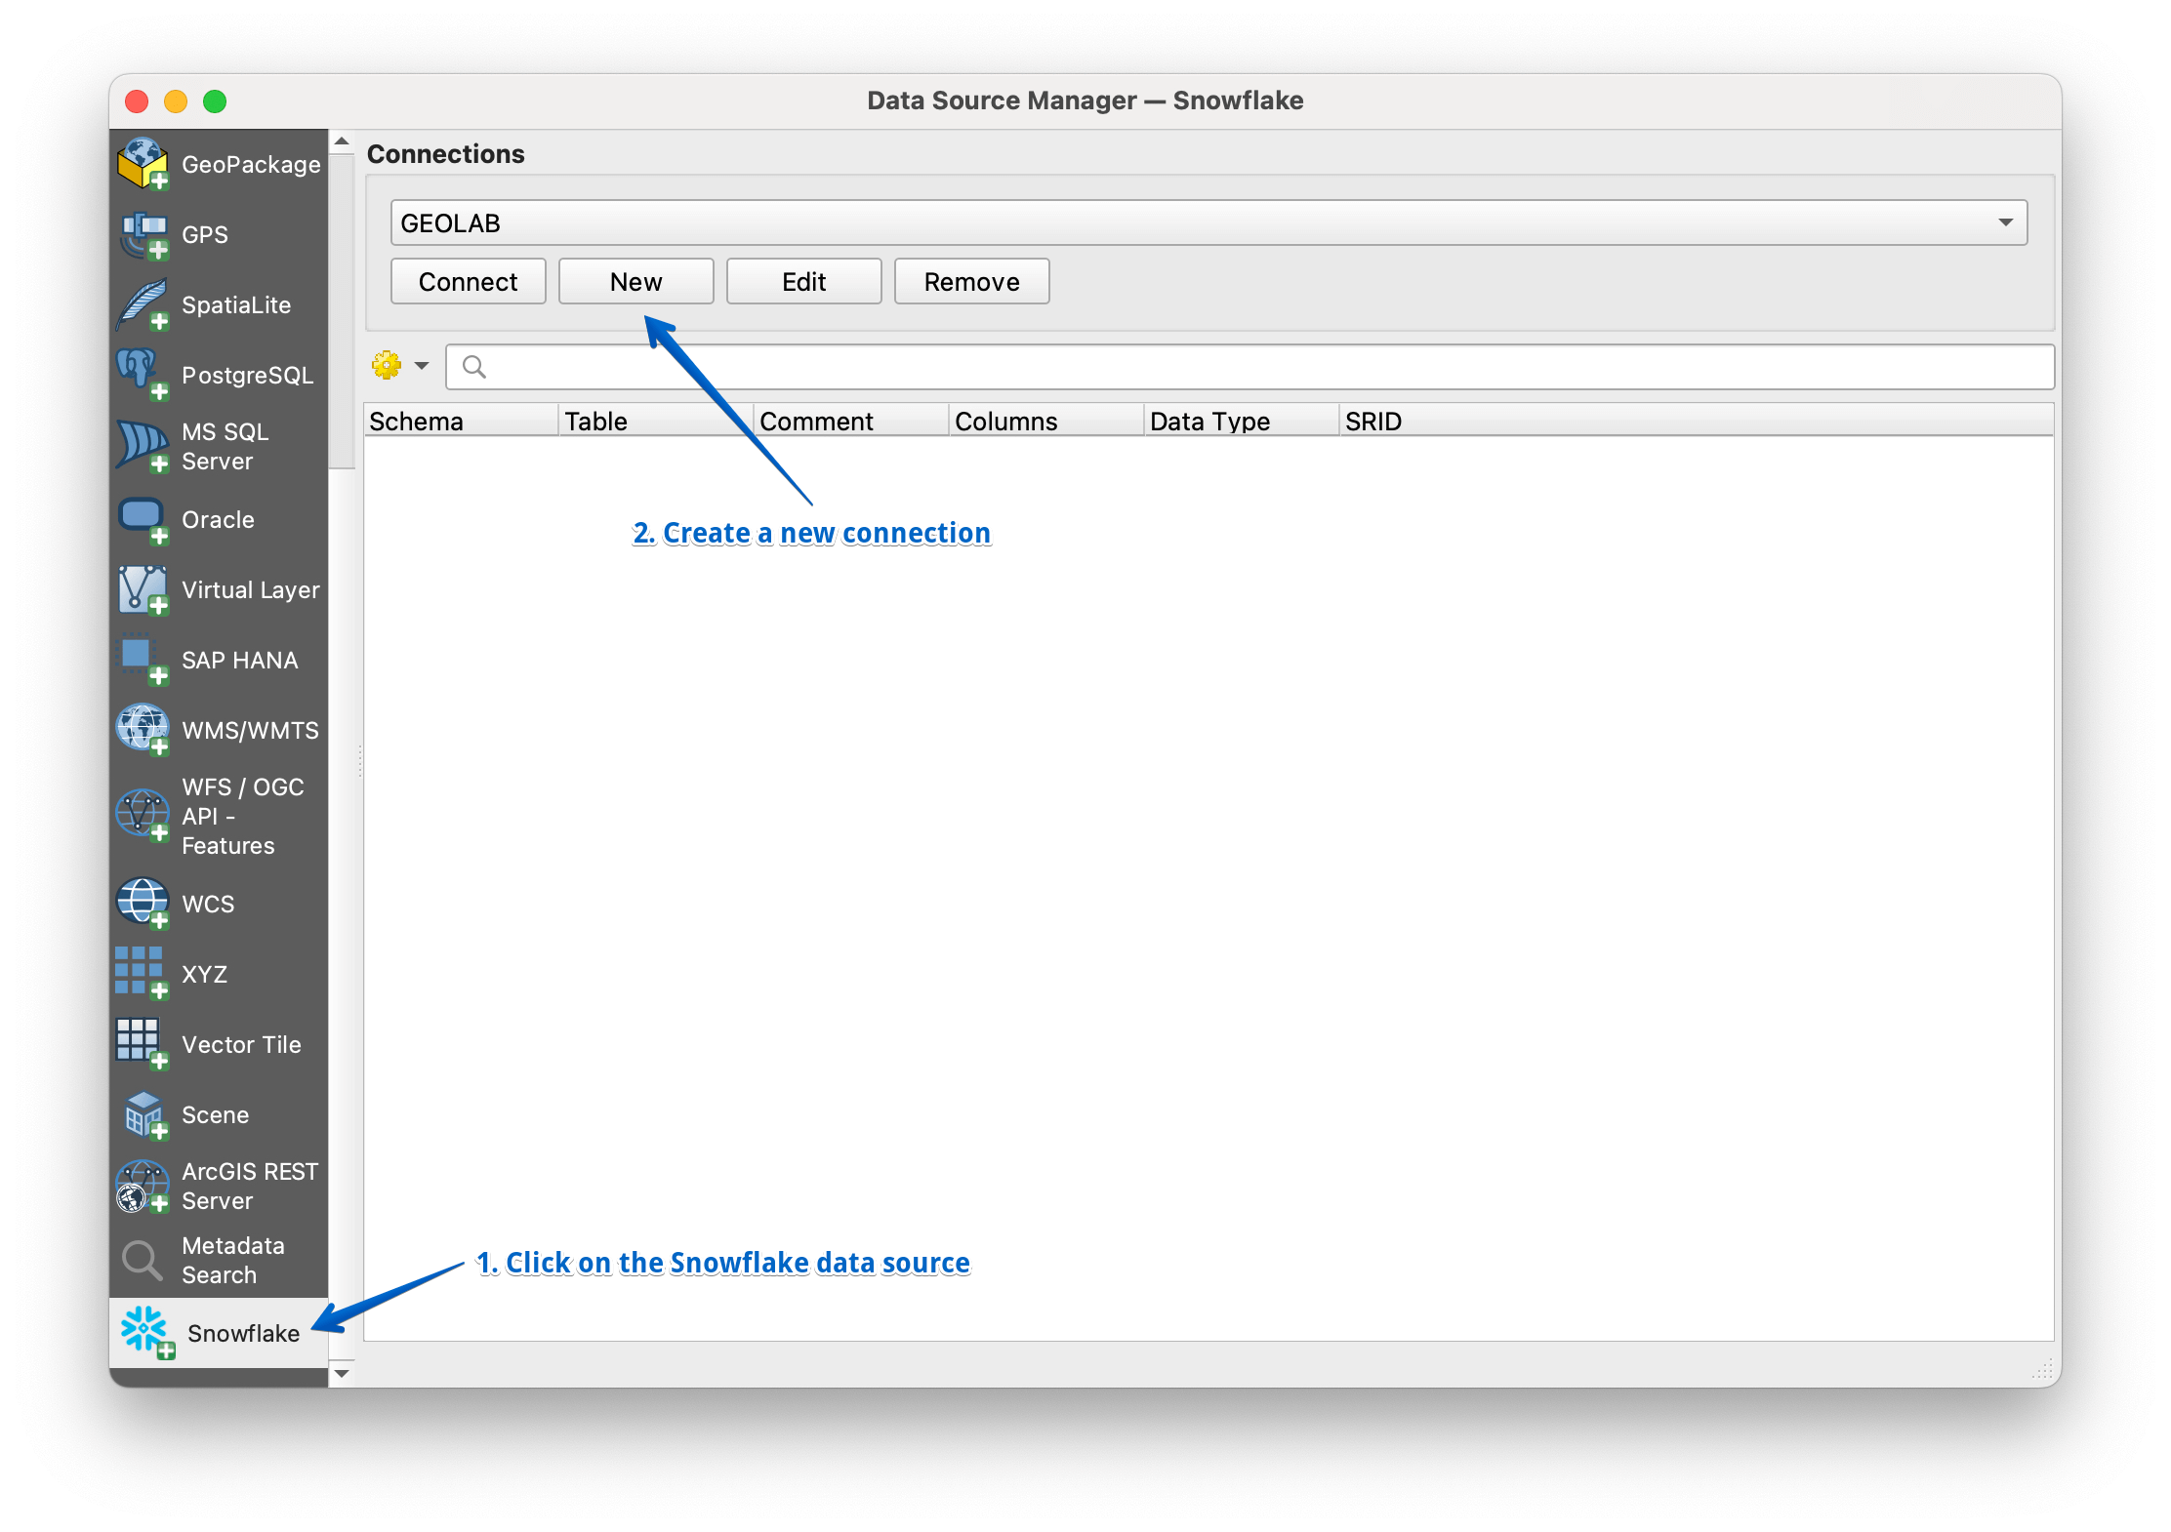Click the GeoPackage source icon

143,164
